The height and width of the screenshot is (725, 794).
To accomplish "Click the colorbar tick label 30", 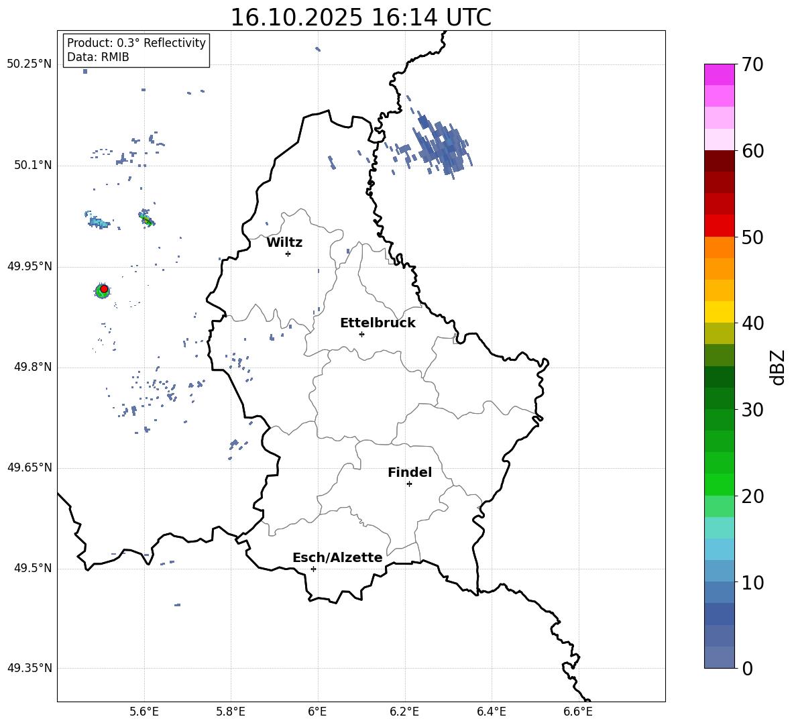I will [x=752, y=409].
